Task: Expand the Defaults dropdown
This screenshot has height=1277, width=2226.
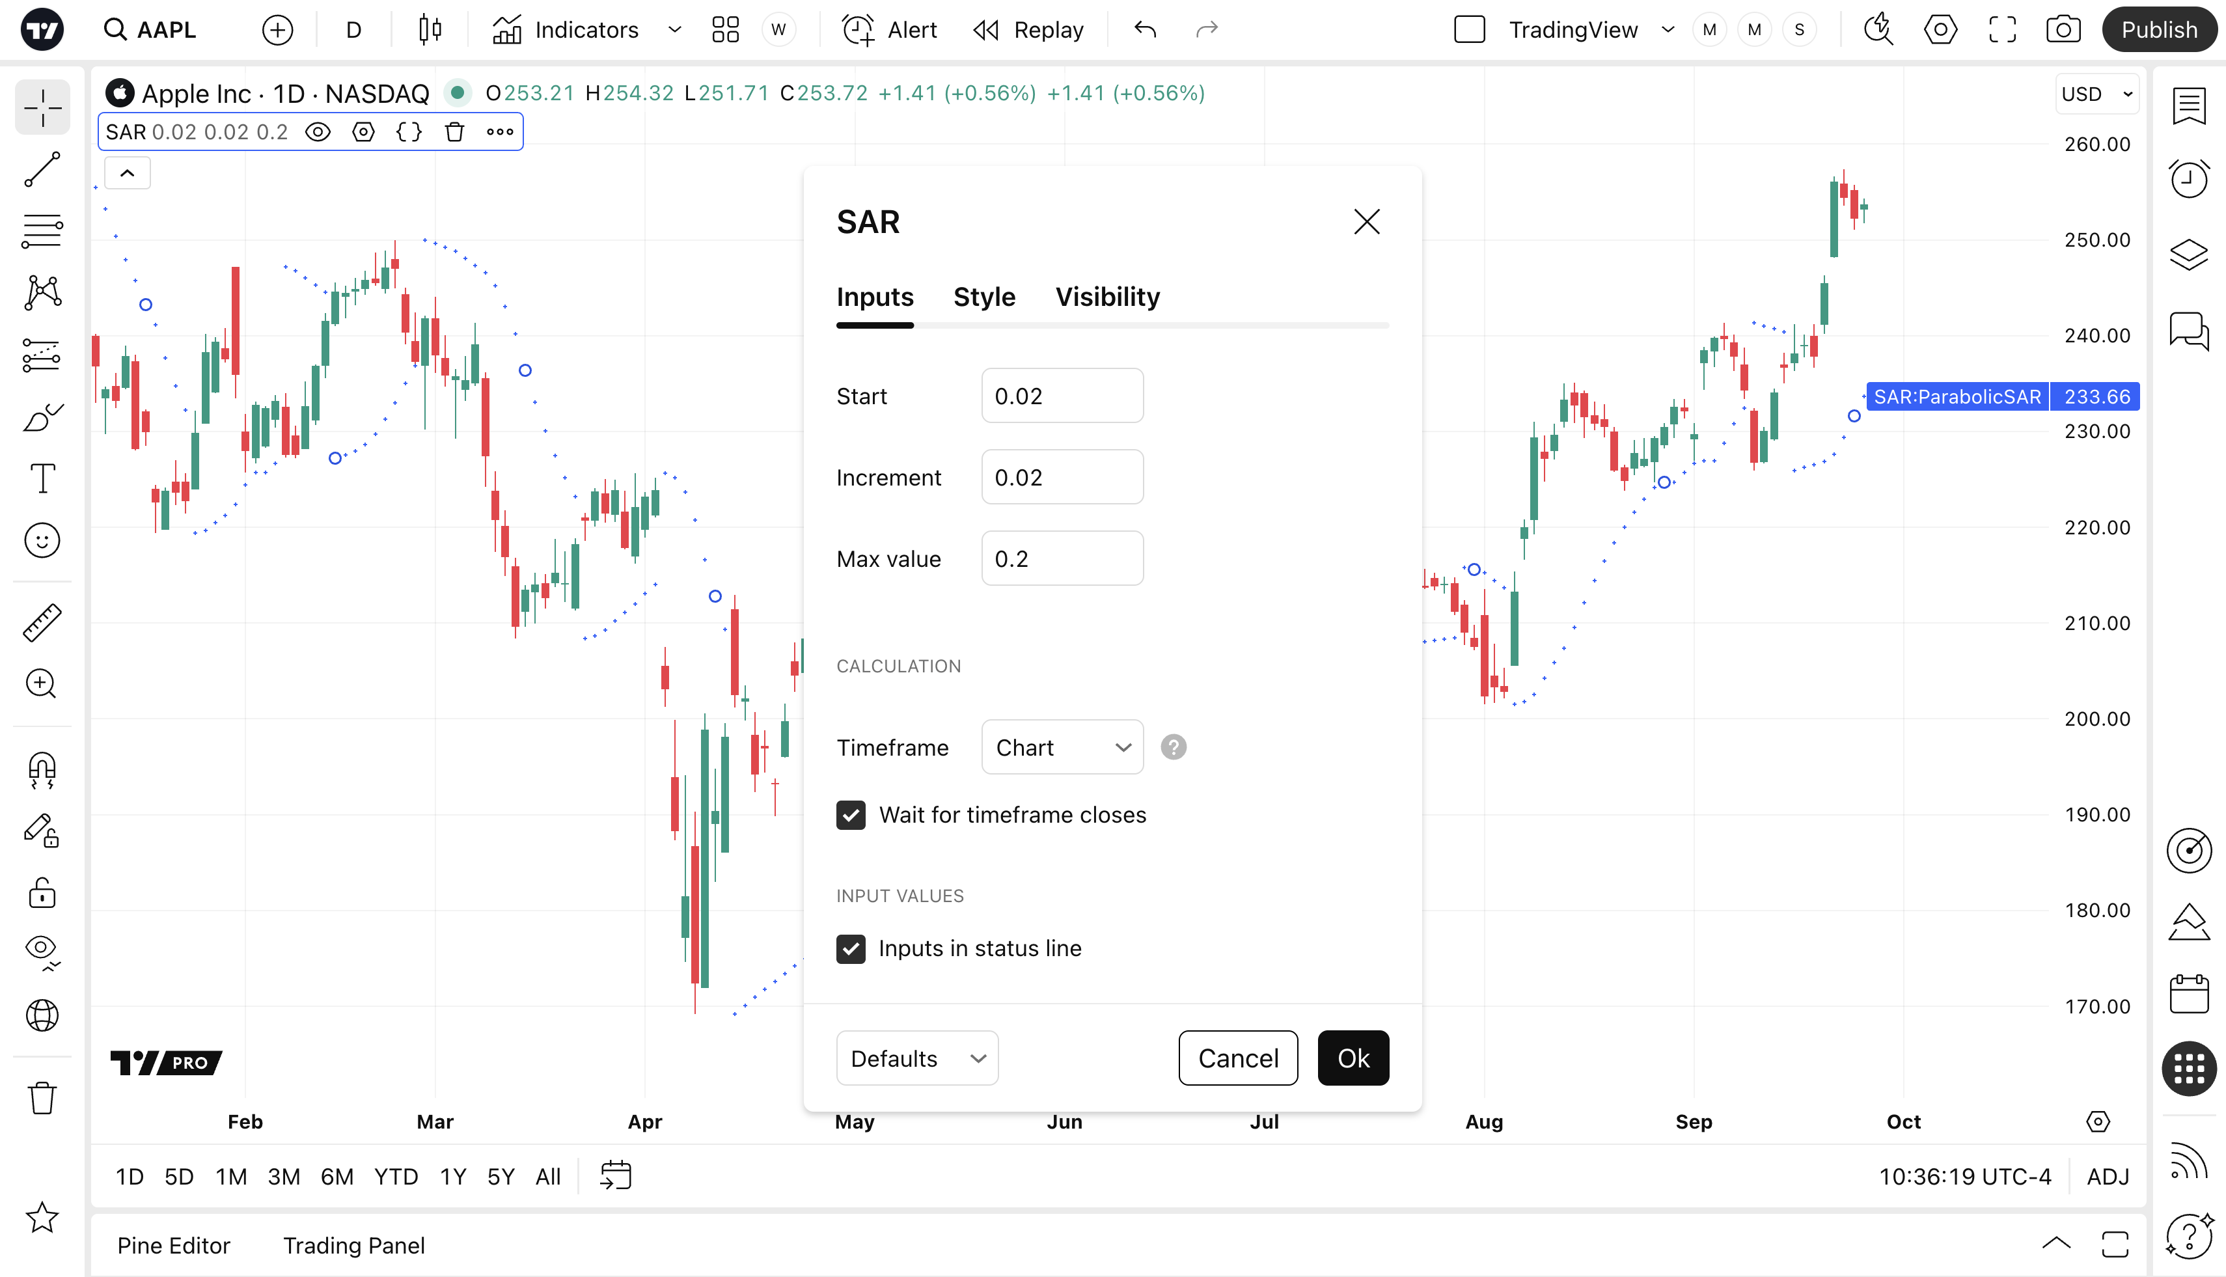Action: 916,1058
